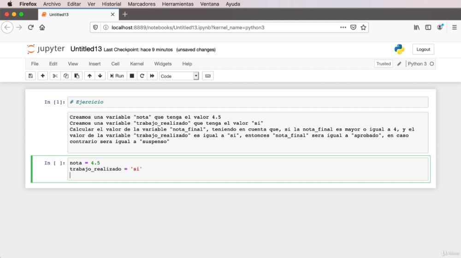Click the pencil edit mode icon

pos(399,63)
